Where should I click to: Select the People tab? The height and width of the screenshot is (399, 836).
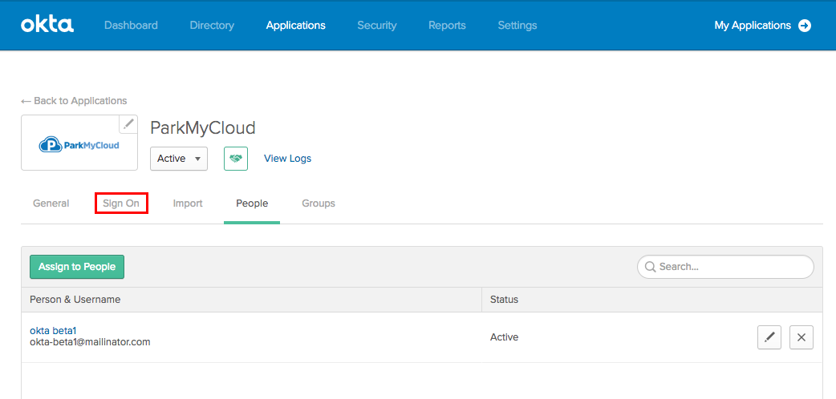pos(252,204)
